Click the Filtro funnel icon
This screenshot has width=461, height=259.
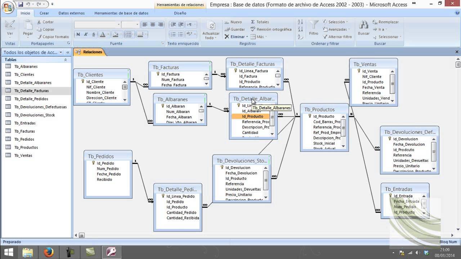point(314,24)
